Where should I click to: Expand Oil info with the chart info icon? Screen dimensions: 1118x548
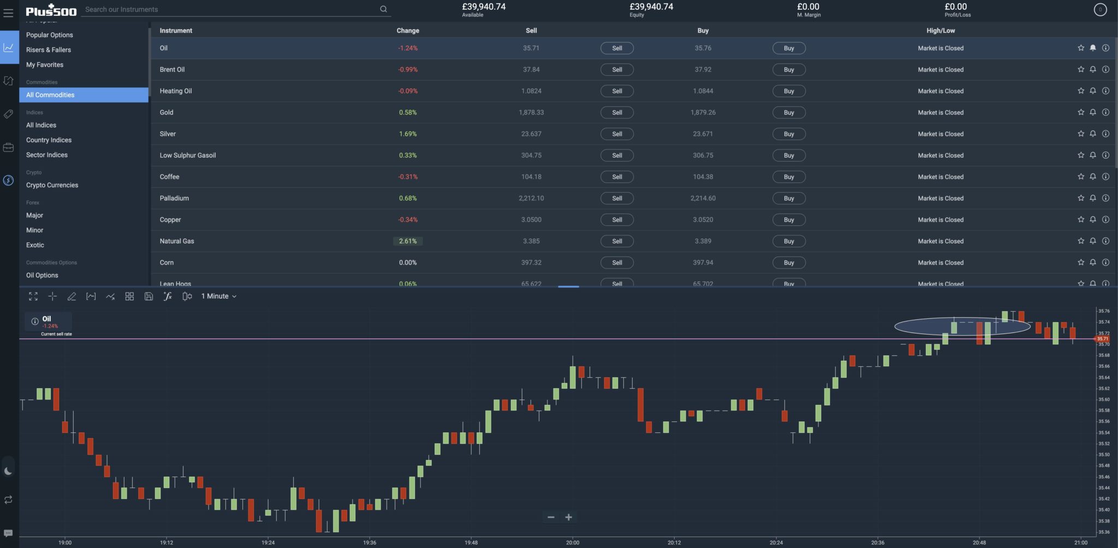(x=34, y=321)
